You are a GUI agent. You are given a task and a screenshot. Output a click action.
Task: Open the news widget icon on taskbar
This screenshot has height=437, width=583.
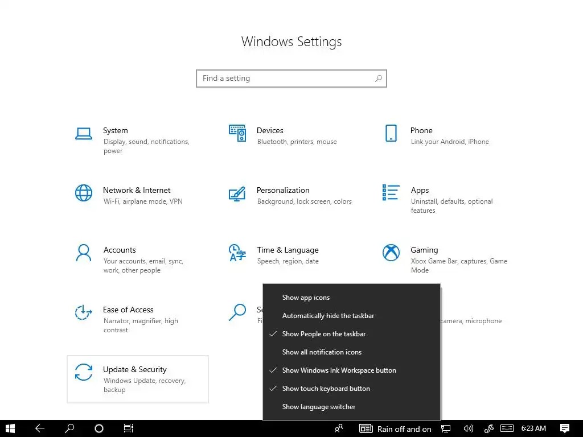pyautogui.click(x=366, y=429)
